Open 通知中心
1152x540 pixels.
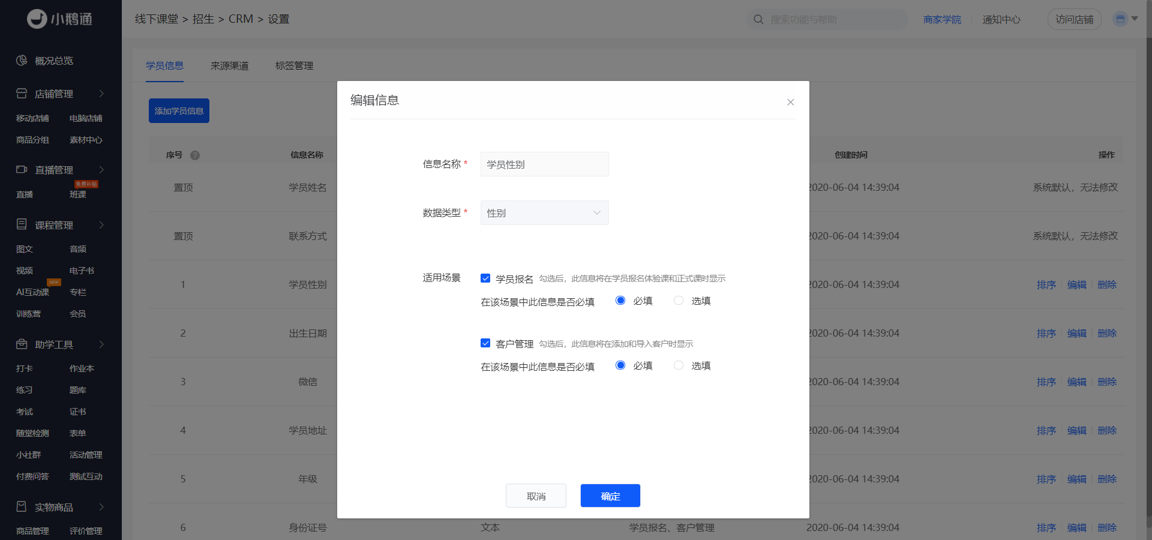tap(1001, 19)
